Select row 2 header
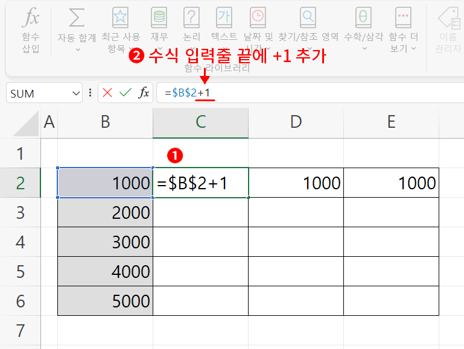Viewport: 464px width, 349px height. point(20,183)
